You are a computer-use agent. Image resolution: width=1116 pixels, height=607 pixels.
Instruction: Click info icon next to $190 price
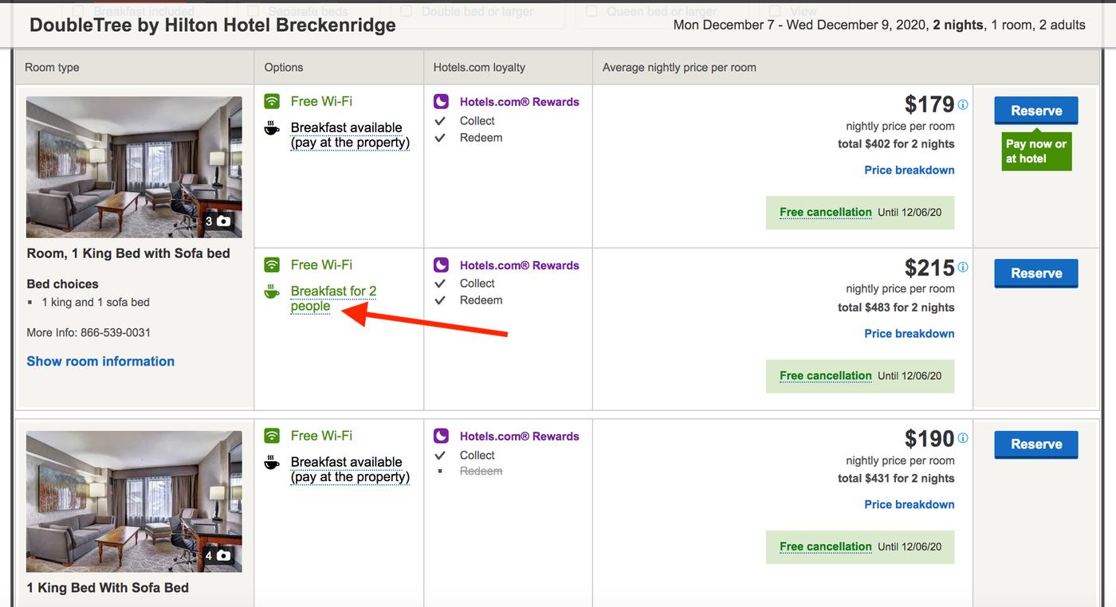[x=963, y=439]
